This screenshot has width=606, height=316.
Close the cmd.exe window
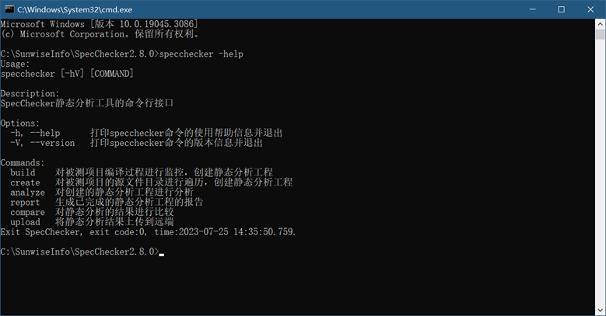(589, 9)
